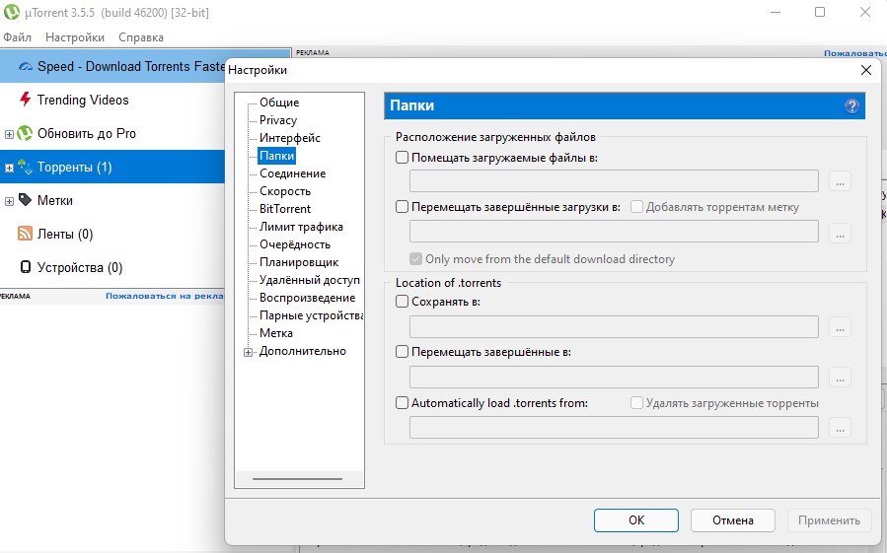
Task: Click the RSS feeds icon
Action: [25, 234]
